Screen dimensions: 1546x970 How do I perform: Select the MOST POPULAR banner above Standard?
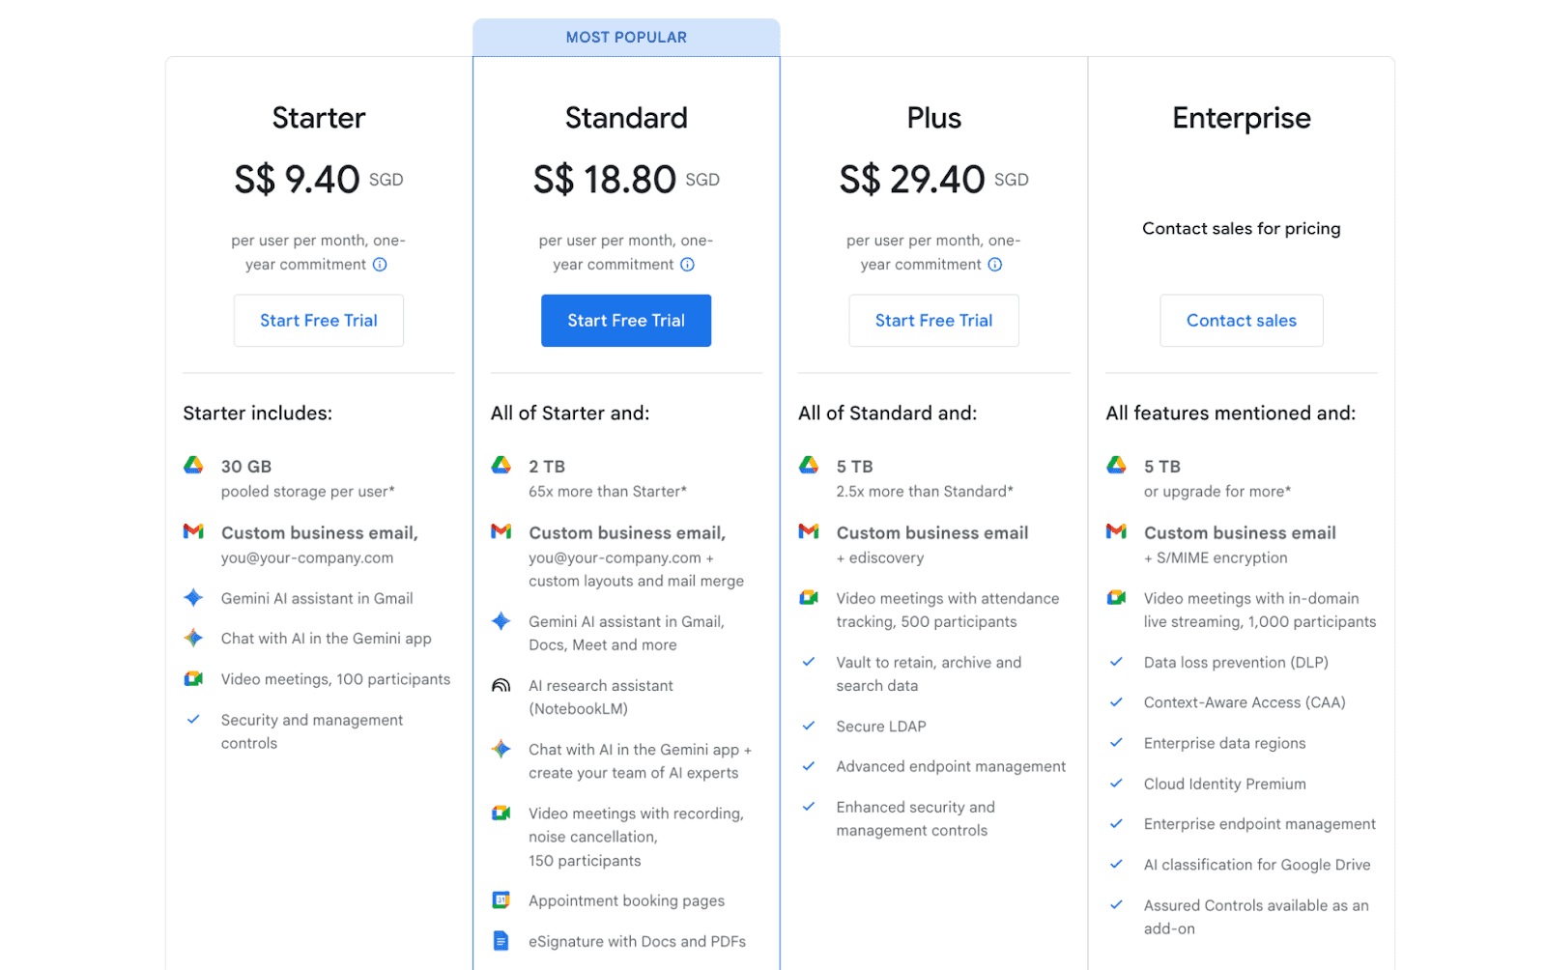pos(626,37)
